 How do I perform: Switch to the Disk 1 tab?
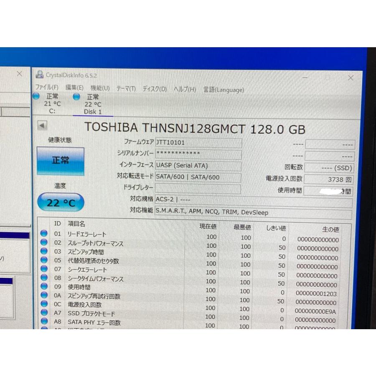[93, 104]
